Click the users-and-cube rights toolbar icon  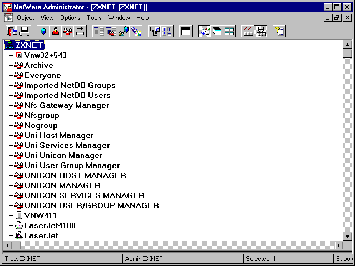pos(124,31)
